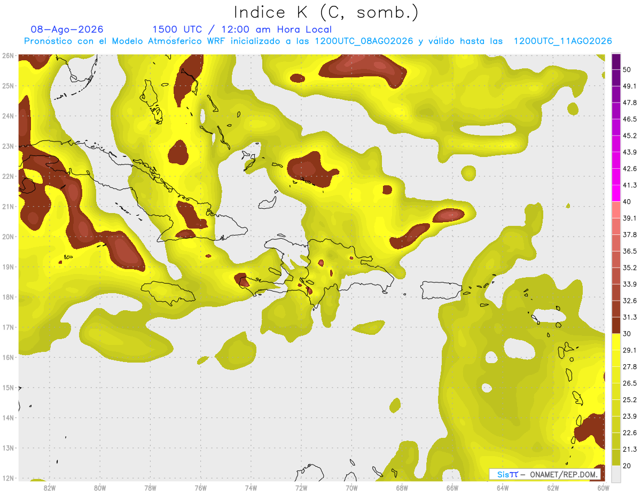The width and height of the screenshot is (641, 495).
Task: Click the SisPI ONAMET/REP.DOM. logo box
Action: coord(545,474)
